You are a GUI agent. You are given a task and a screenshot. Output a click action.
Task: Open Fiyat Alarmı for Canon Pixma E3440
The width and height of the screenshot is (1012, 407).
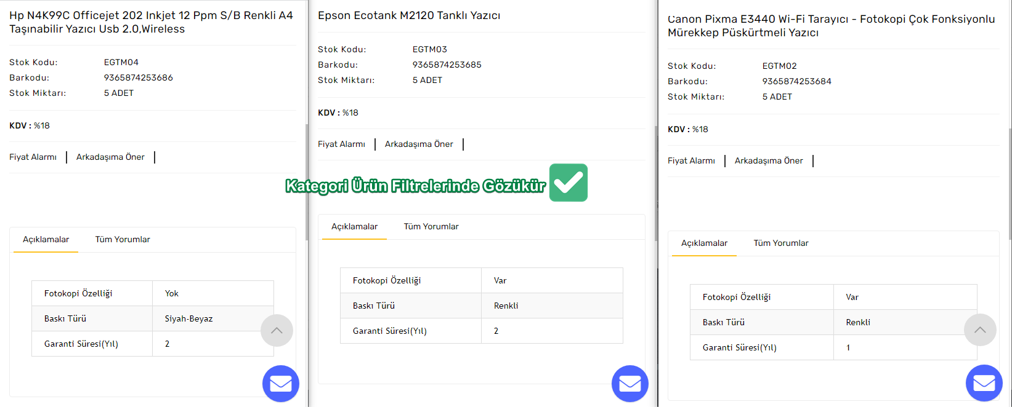point(691,161)
